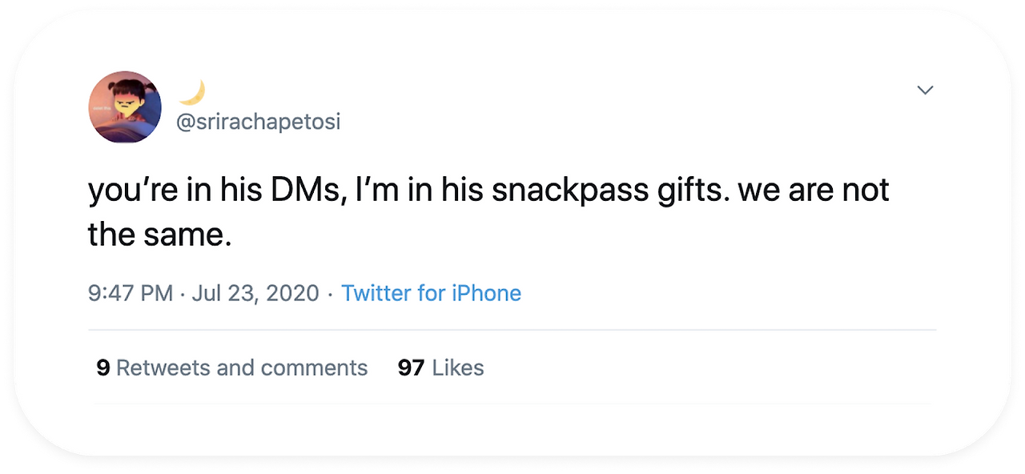Click the user's profile avatar picture
The width and height of the screenshot is (1025, 474).
click(x=125, y=107)
